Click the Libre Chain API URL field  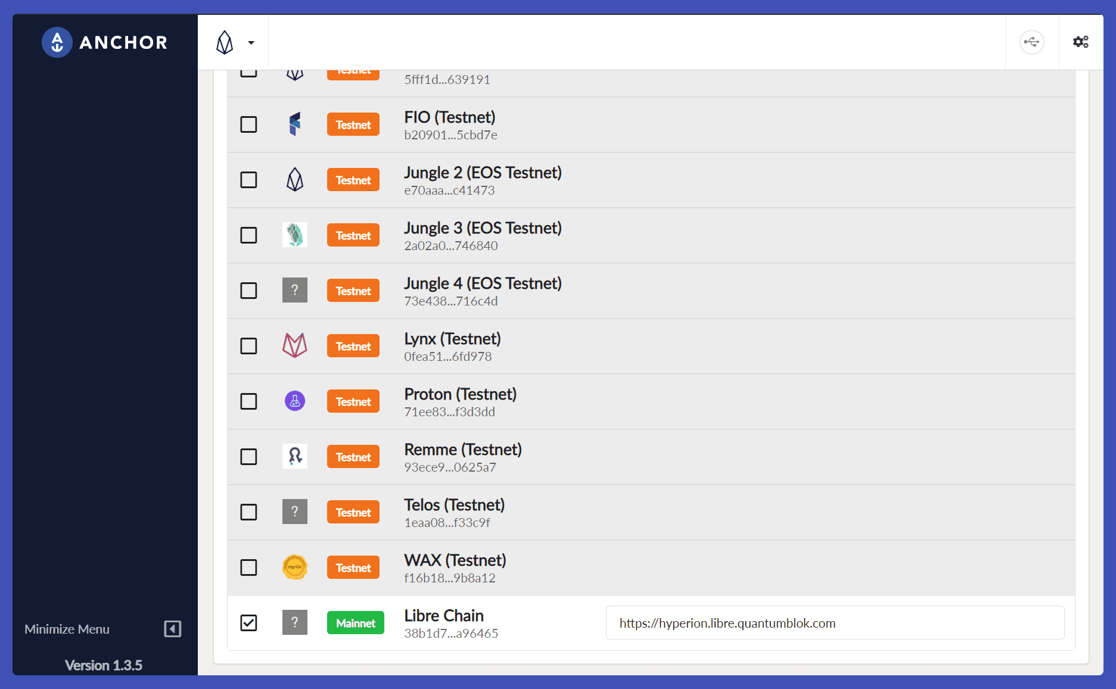click(835, 623)
